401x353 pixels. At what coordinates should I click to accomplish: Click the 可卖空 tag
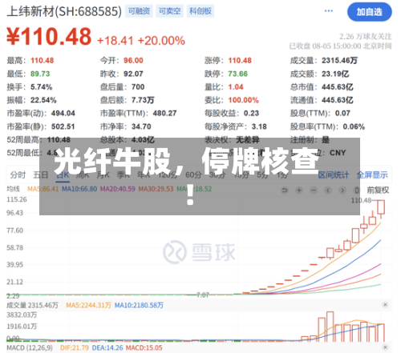(x=170, y=11)
